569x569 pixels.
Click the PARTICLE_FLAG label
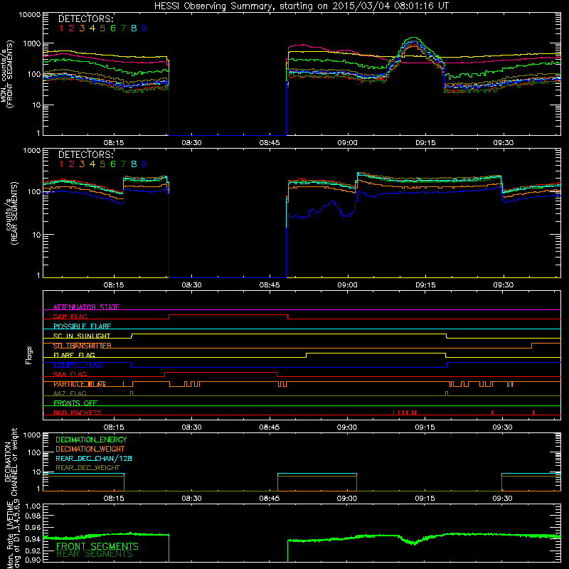[x=80, y=384]
